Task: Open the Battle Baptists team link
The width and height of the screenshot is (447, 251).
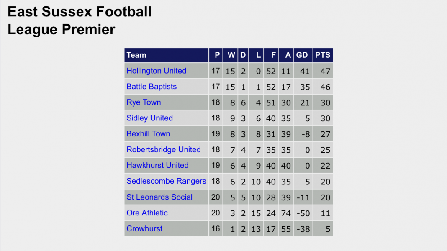Action: point(152,87)
